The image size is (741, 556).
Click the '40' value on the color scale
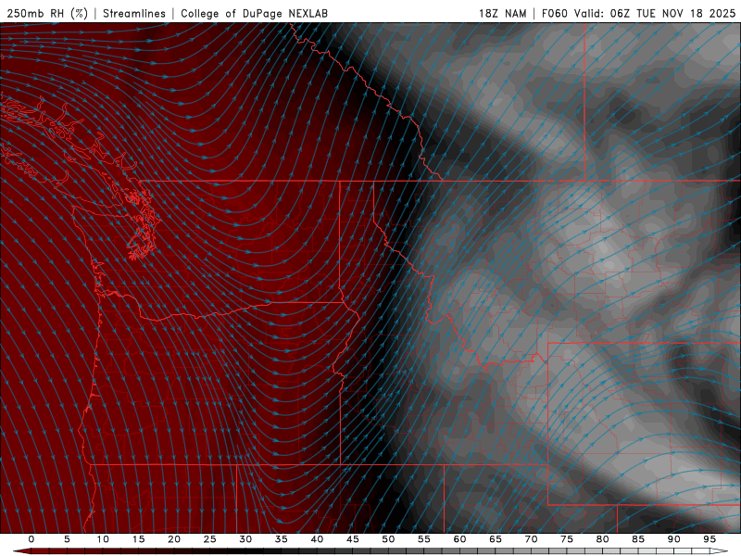tap(317, 539)
